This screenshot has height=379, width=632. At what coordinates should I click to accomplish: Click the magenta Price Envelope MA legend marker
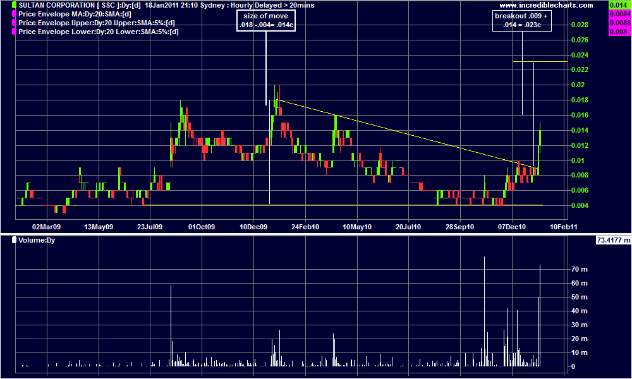(14, 14)
